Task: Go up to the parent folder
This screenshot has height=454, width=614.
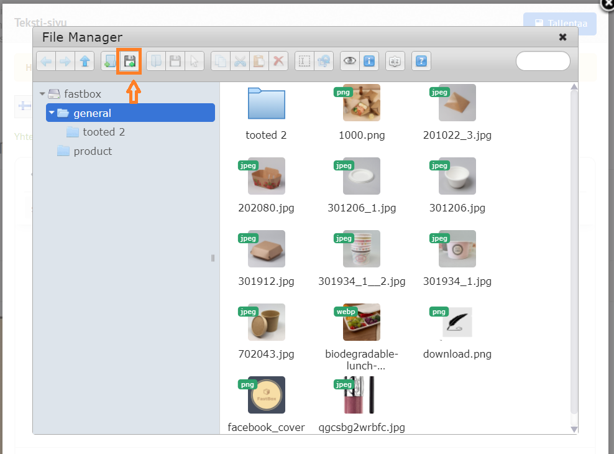Action: tap(85, 61)
